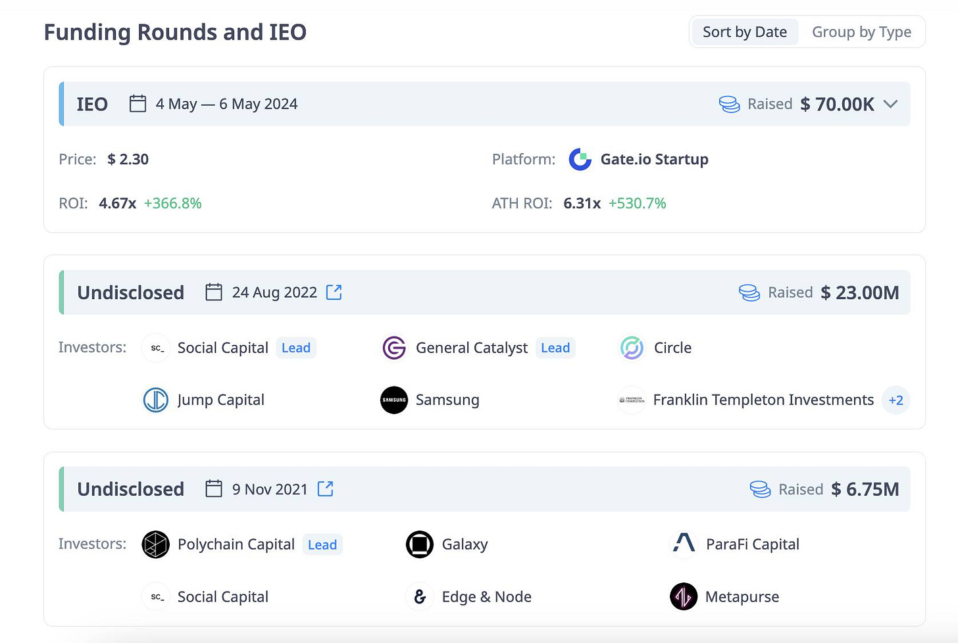Click the Gate.io Startup platform name
The width and height of the screenshot is (958, 643).
[655, 159]
